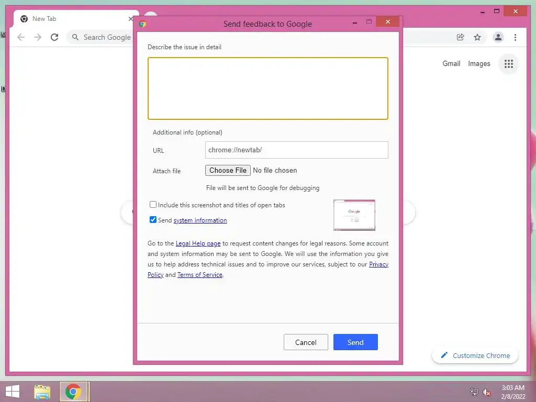Click the muted volume tray icon
Image resolution: width=536 pixels, height=402 pixels.
pos(486,392)
